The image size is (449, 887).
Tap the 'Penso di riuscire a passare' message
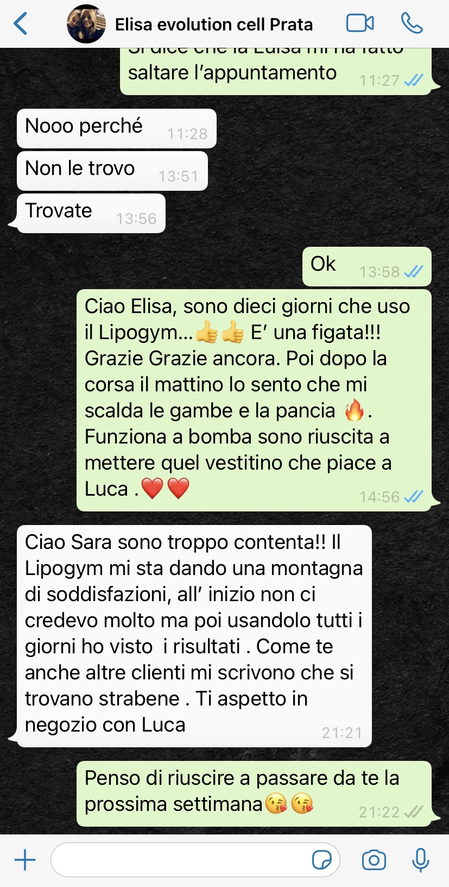(x=254, y=794)
